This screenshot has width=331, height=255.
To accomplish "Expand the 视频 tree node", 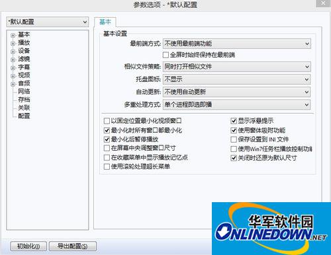I will click(x=13, y=76).
